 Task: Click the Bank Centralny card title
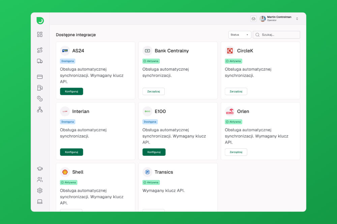click(172, 51)
